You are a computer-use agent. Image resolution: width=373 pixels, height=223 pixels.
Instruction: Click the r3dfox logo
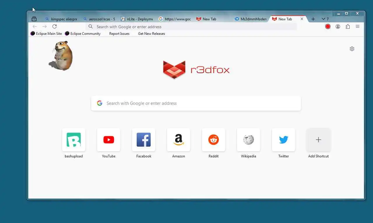(196, 70)
